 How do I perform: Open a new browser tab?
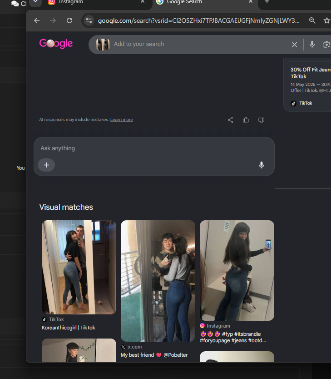[x=267, y=2]
